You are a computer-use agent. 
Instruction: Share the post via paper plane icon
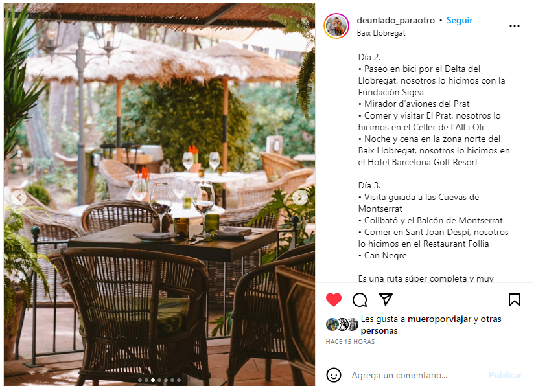coord(386,299)
